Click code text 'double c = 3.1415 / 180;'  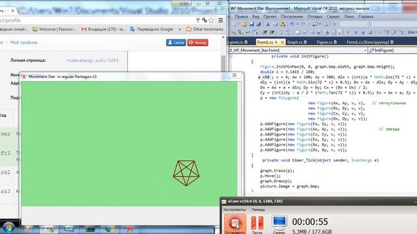pos(287,72)
